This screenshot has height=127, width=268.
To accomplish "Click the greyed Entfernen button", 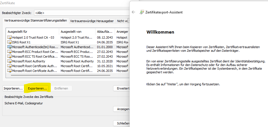I will pyautogui.click(x=61, y=88).
